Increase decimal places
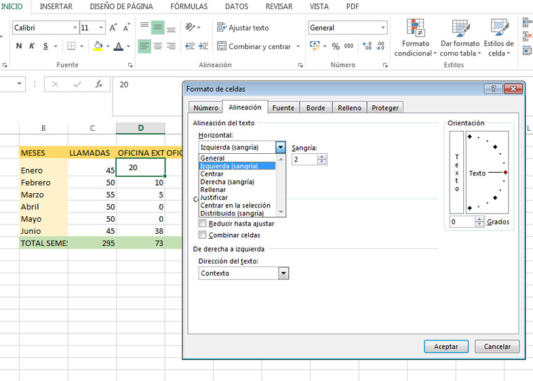 (367, 46)
